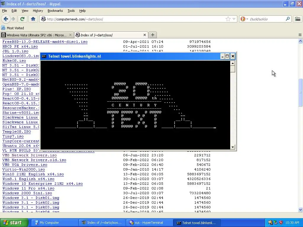
Task: Download Virtio-Win2000.iso
Action: coord(24,169)
